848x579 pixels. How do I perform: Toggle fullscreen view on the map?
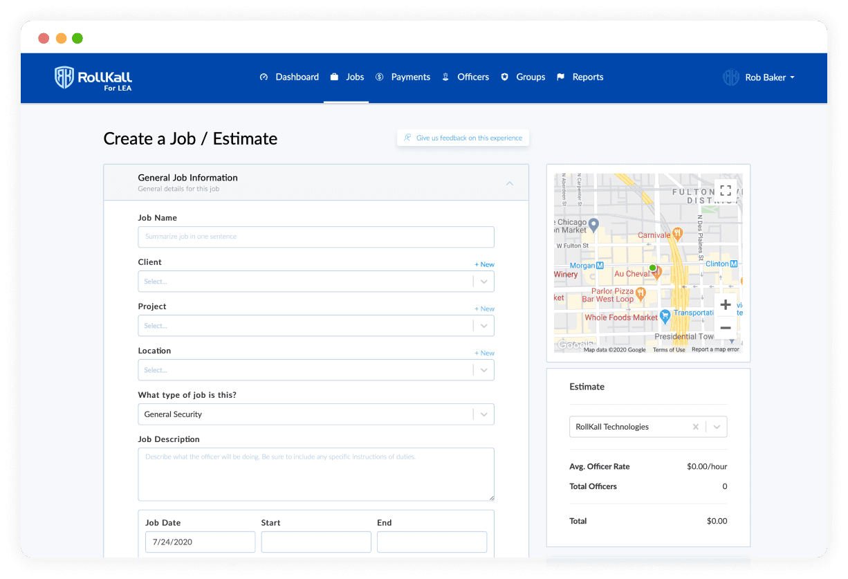click(x=725, y=190)
